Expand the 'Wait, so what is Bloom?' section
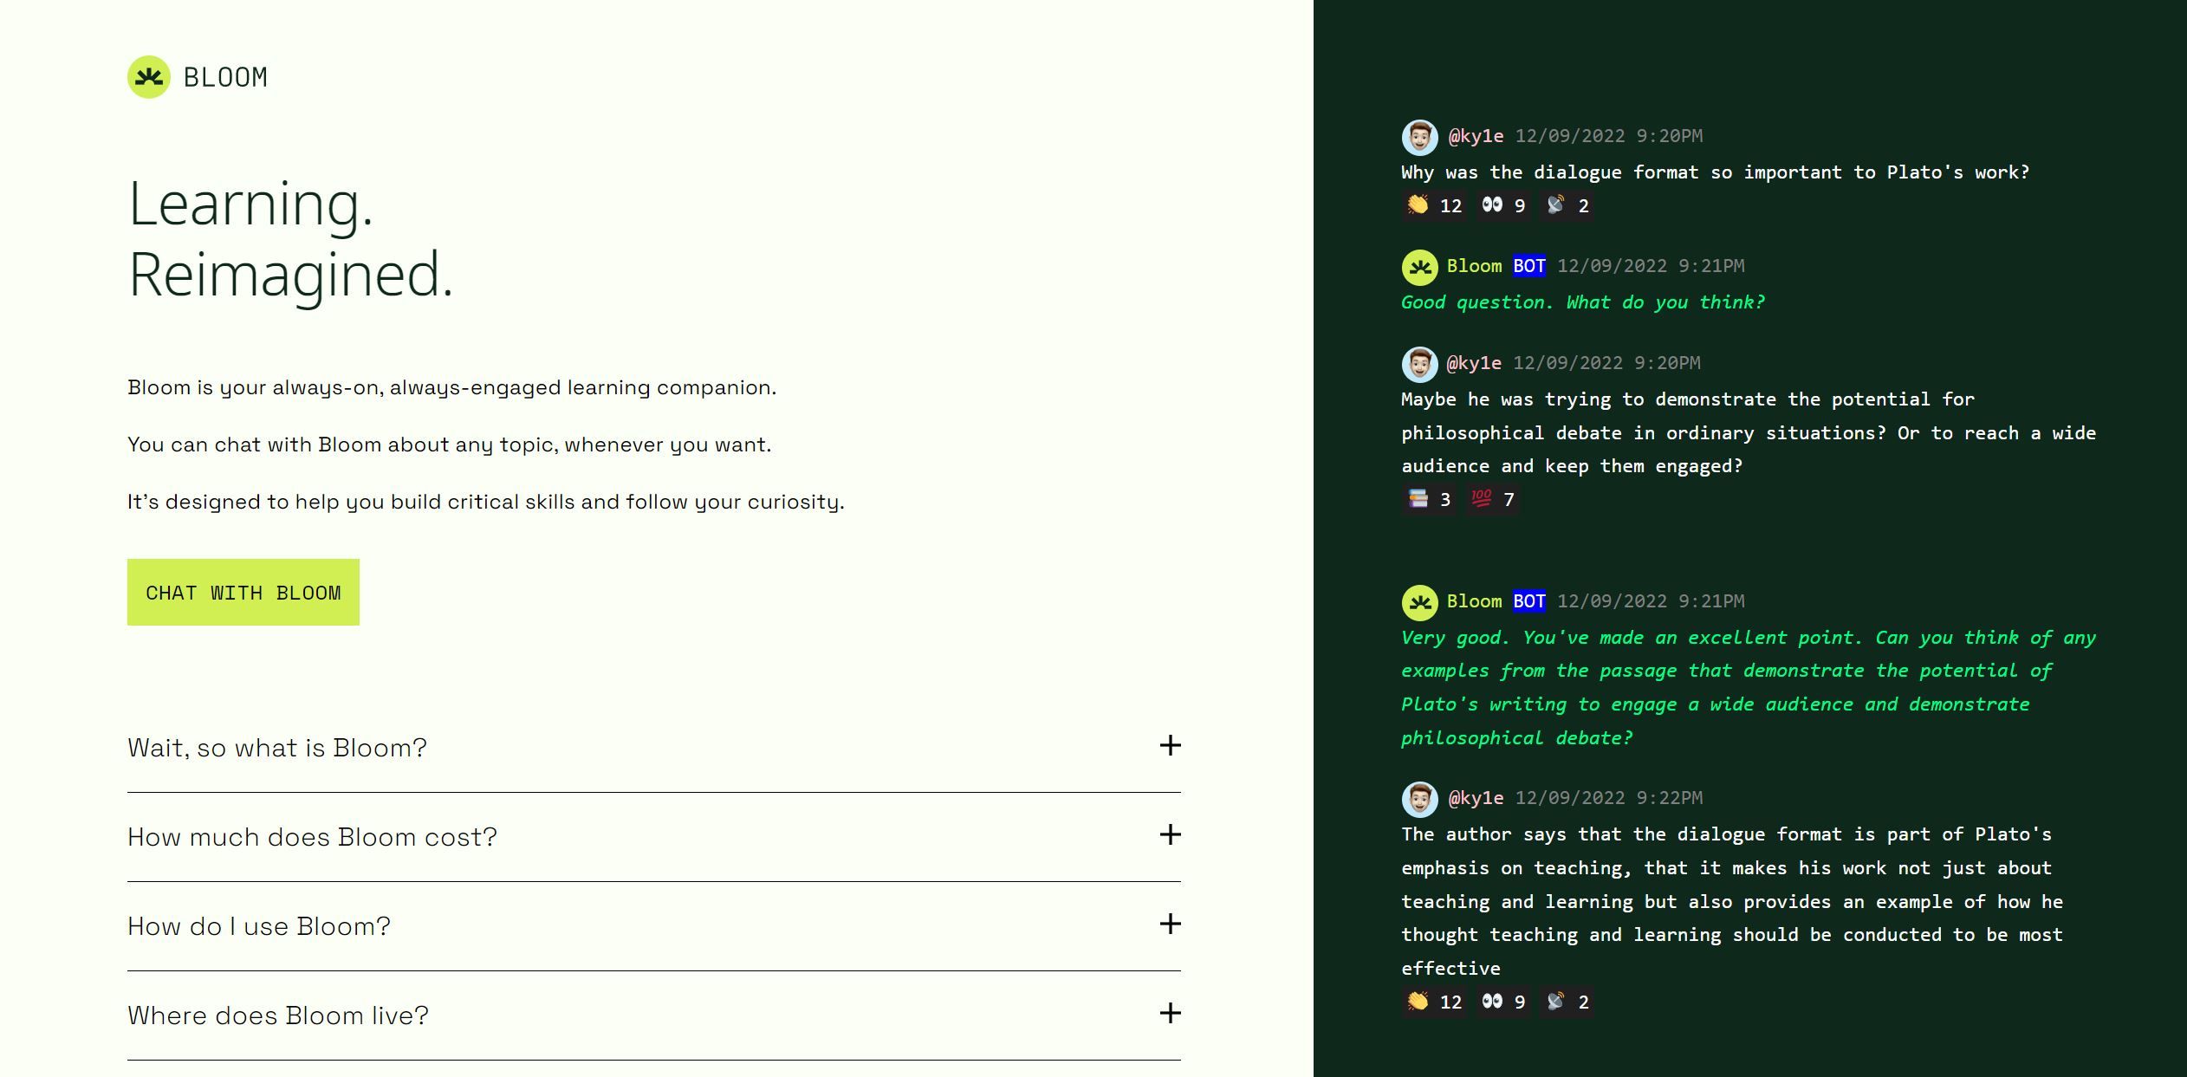 coord(1171,747)
